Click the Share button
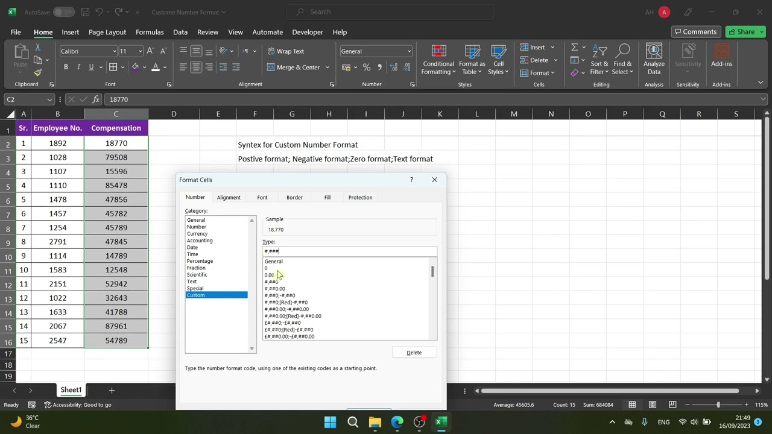The height and width of the screenshot is (434, 772). pyautogui.click(x=745, y=32)
